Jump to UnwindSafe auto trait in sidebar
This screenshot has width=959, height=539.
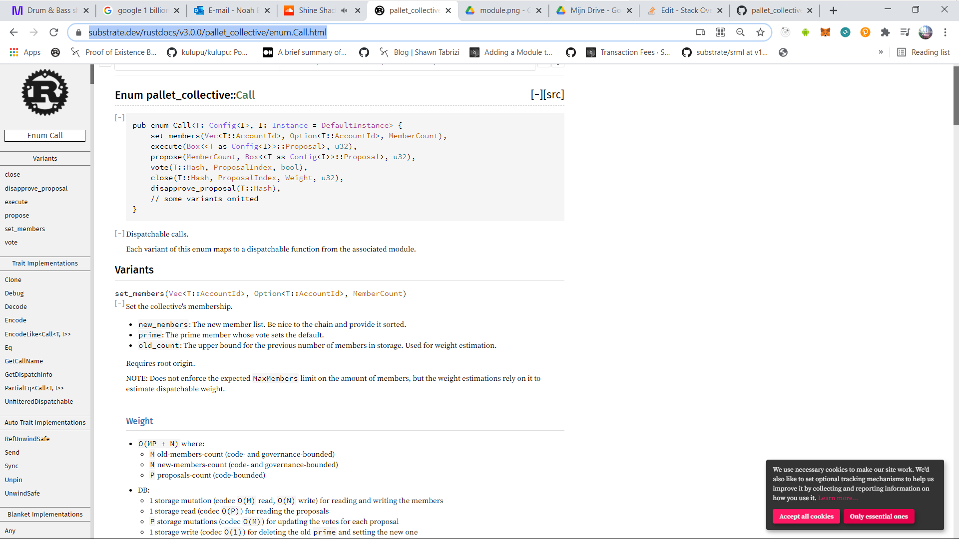pos(22,494)
